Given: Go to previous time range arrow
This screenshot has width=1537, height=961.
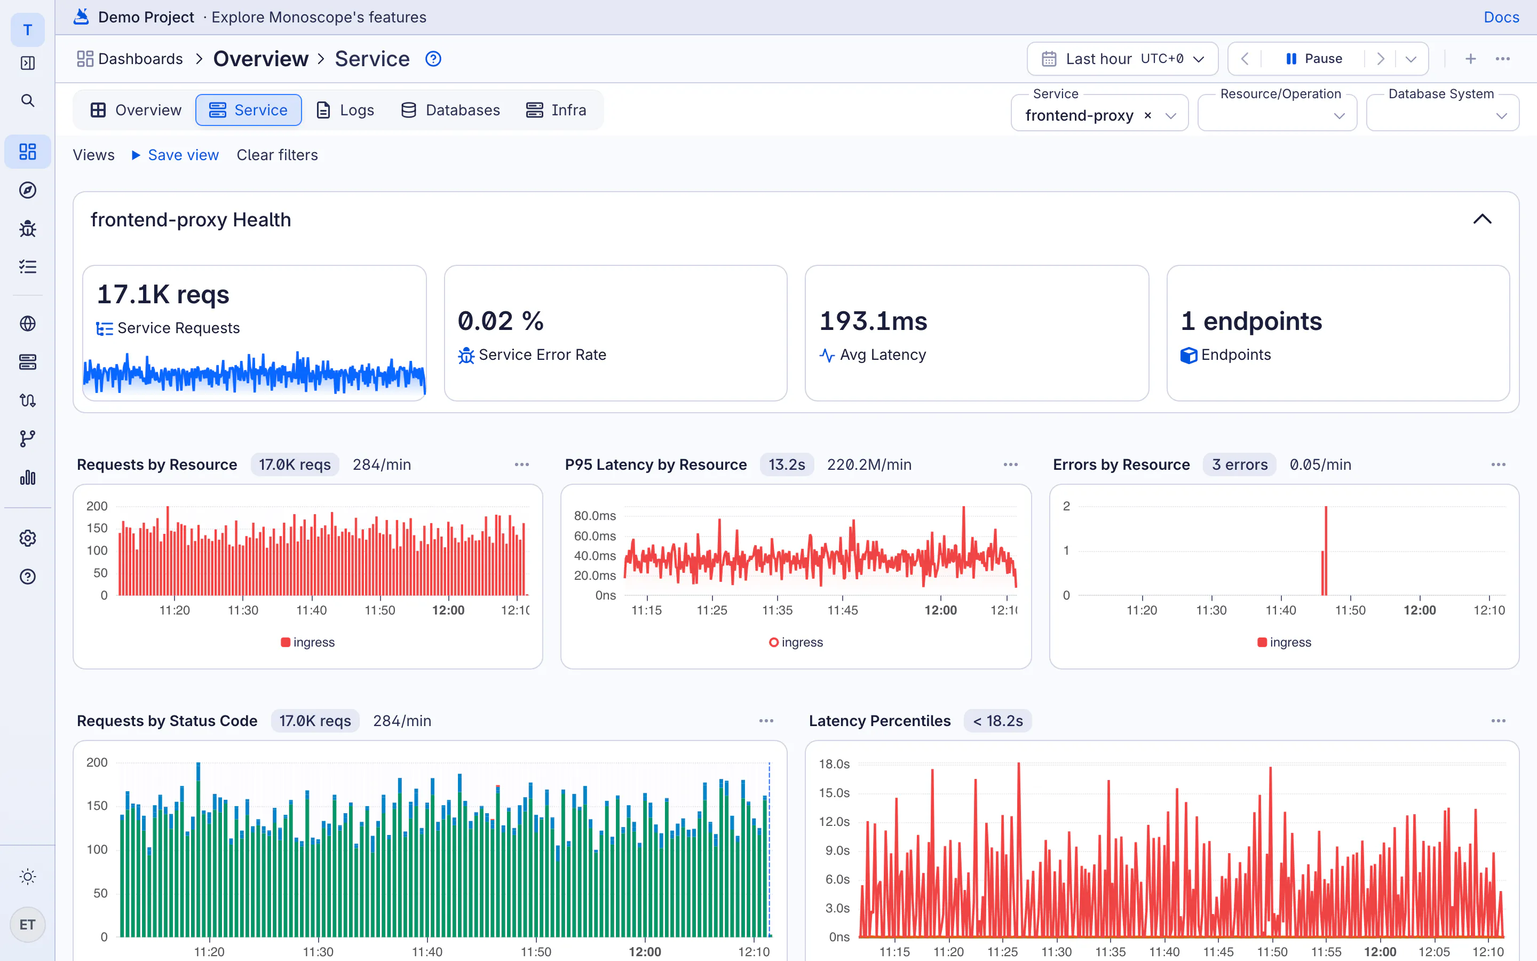Looking at the screenshot, I should [x=1245, y=59].
